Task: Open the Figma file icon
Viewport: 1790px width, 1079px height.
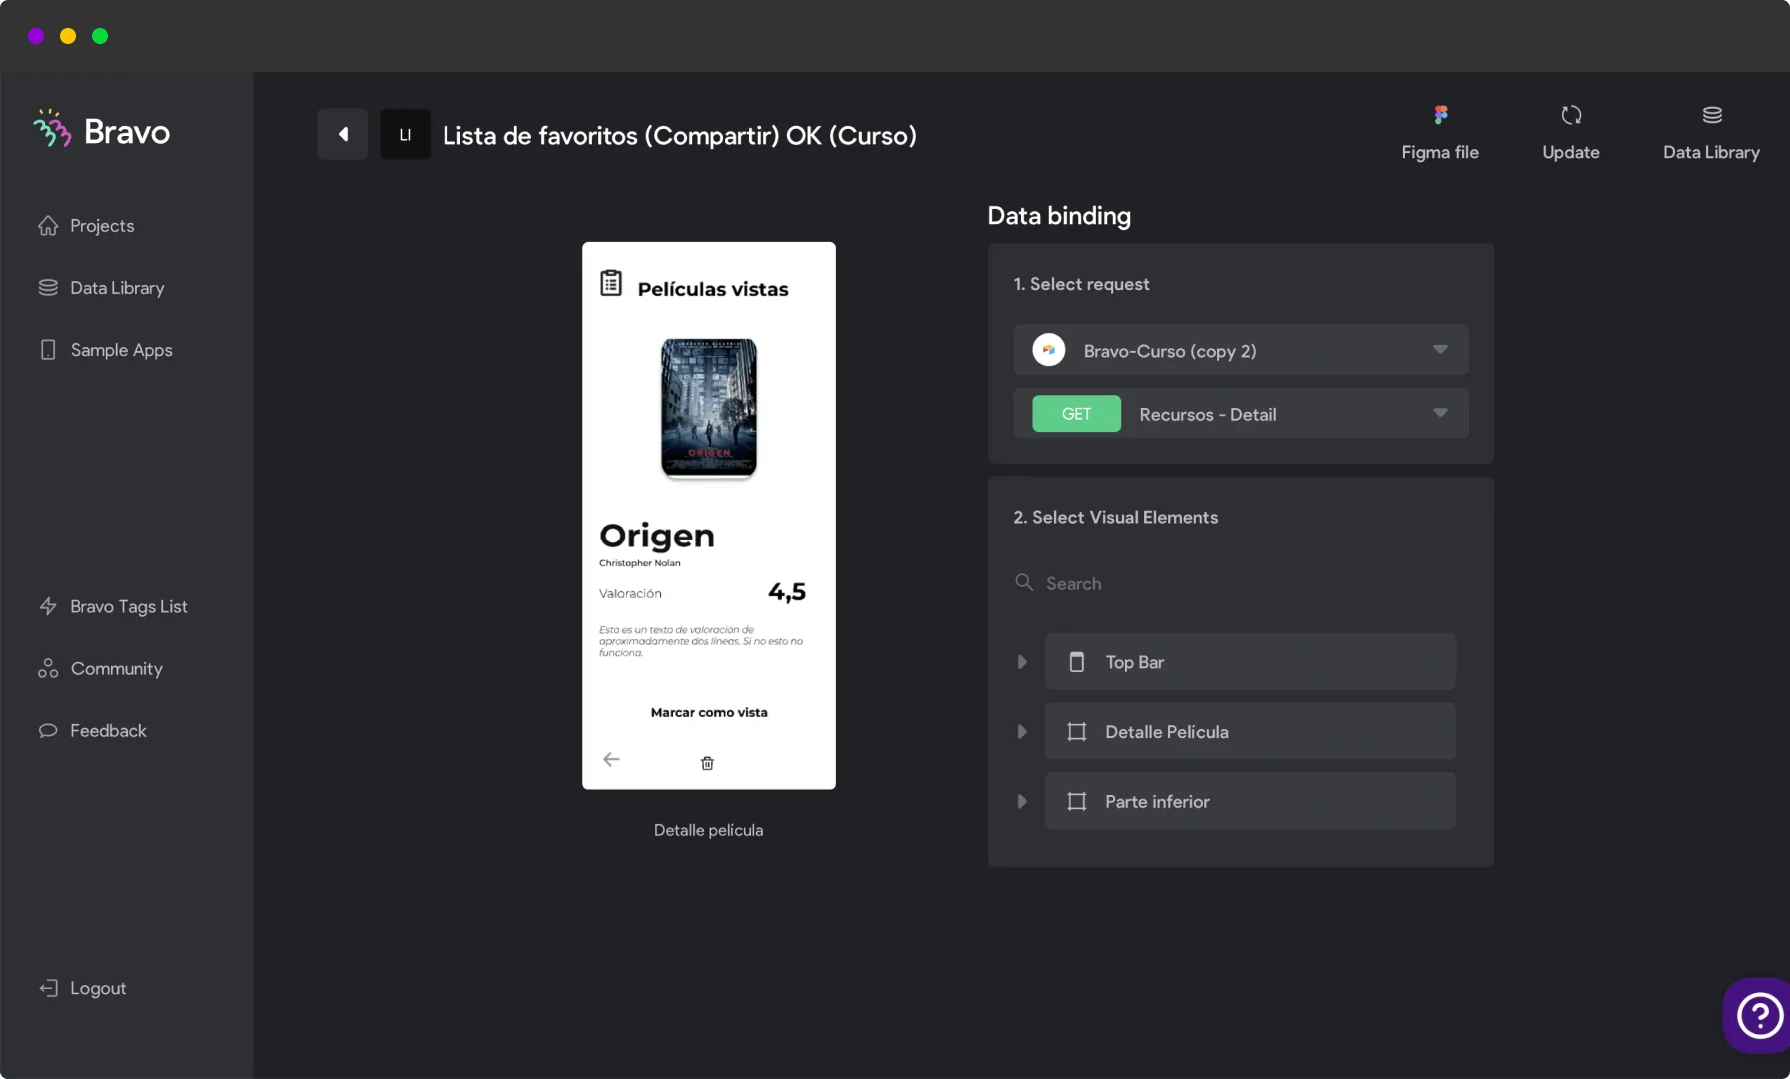Action: tap(1440, 116)
